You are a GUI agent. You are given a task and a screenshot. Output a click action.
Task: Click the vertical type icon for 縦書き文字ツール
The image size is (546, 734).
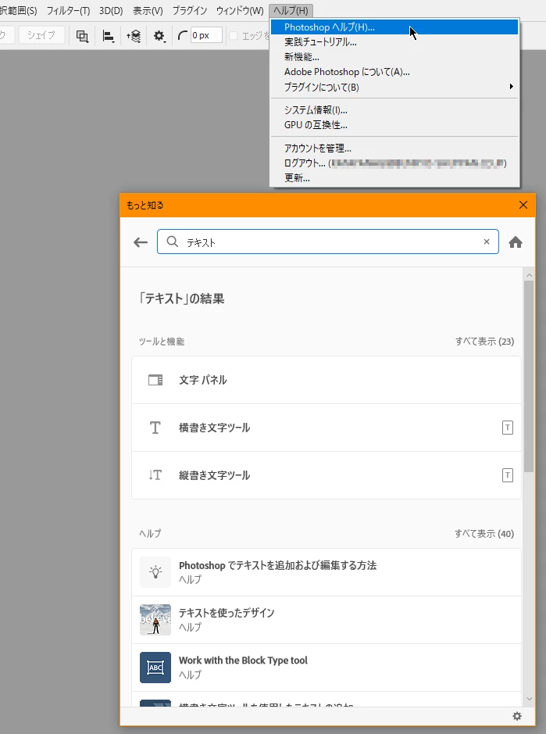tap(155, 475)
